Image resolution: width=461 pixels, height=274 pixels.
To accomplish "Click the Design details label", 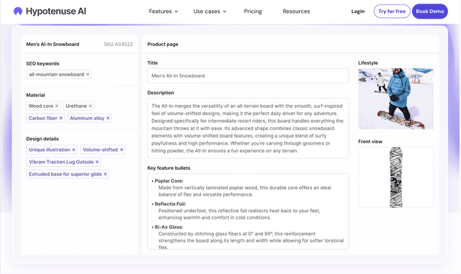I will click(x=42, y=139).
